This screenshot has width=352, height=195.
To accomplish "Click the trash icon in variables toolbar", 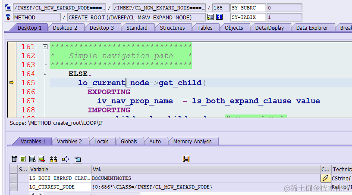I will pyautogui.click(x=14, y=159).
